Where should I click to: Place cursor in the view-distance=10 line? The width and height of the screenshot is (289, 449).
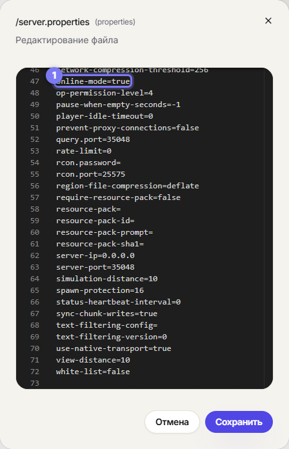pos(93,360)
